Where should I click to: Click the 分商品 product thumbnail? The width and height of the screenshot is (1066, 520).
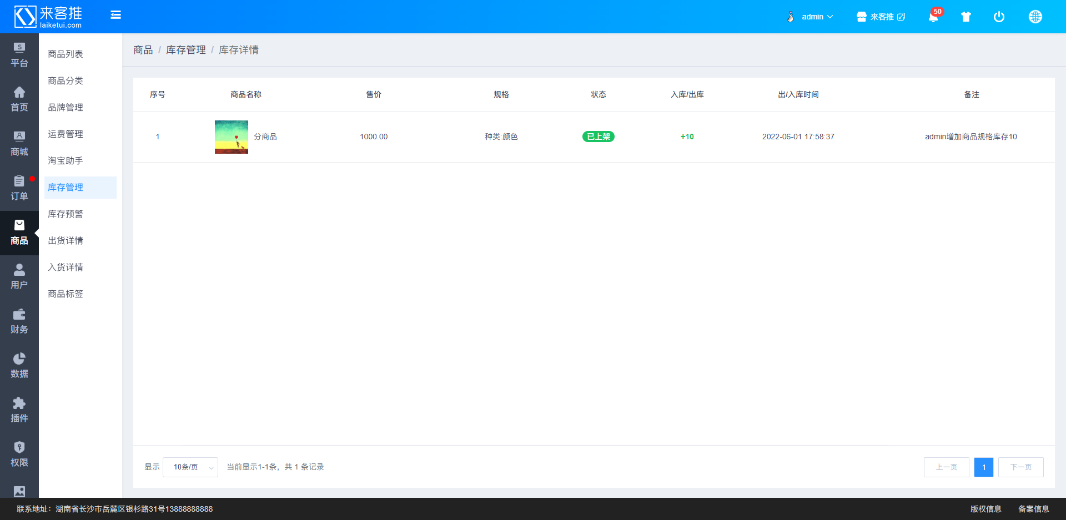tap(232, 137)
